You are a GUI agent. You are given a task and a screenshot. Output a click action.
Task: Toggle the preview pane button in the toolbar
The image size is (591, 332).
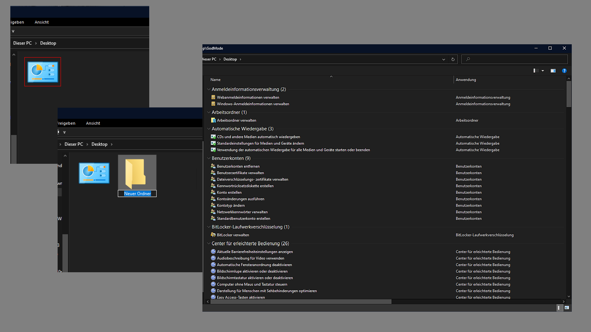(553, 71)
